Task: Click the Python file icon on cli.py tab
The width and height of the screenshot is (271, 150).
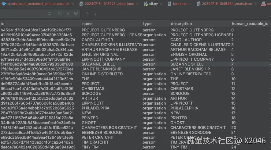Action: [146, 4]
